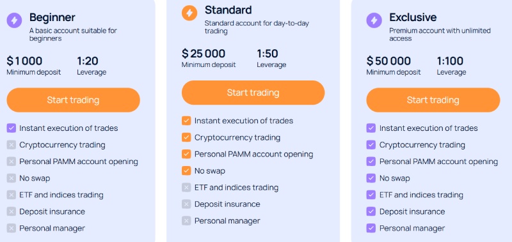Toggle Standard ETF and indices trading checkbox
Viewport: 512px width, 242px height.
(x=186, y=188)
